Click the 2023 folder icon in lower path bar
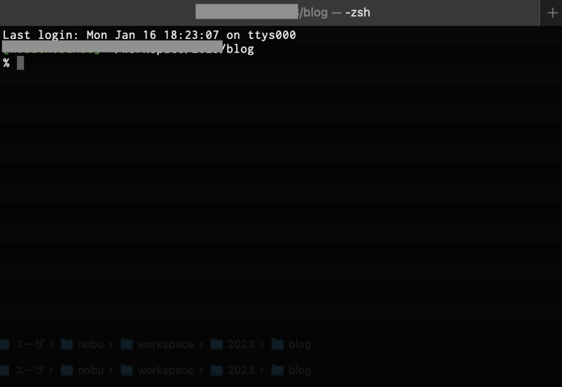The image size is (562, 387). tap(217, 370)
